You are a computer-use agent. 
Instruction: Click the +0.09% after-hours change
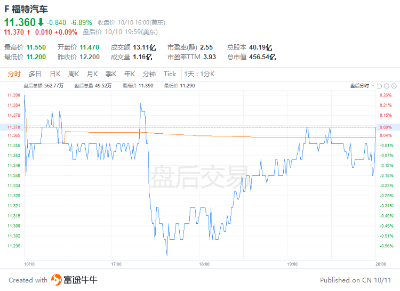(66, 32)
